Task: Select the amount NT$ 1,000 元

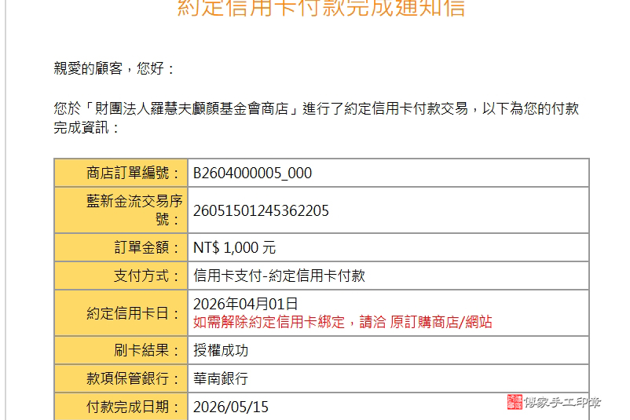Action: click(234, 247)
